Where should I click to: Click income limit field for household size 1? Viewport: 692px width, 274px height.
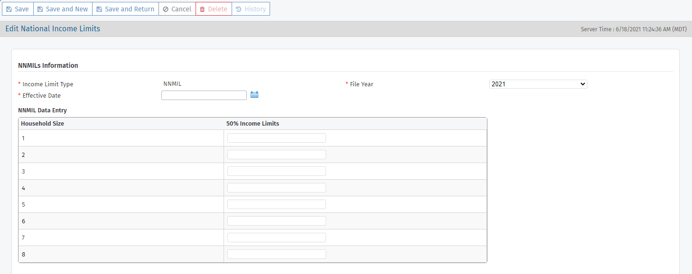(x=276, y=138)
